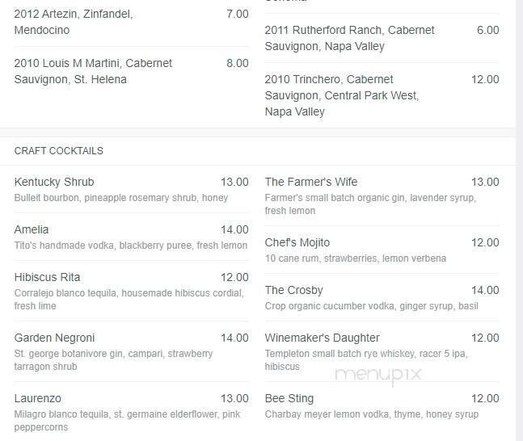The height and width of the screenshot is (441, 523).
Task: Select The Farmer's Wife cocktail
Action: click(311, 182)
